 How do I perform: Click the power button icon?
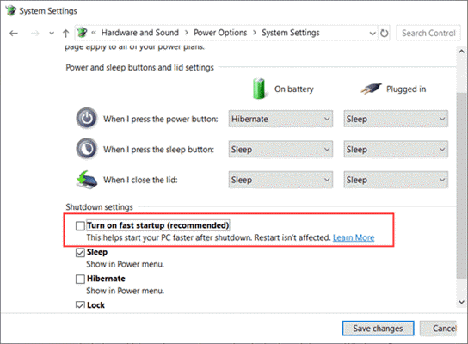point(87,118)
